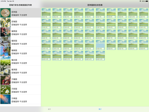Select plot tile 3排9号
This screenshot has height=112, width=149.
click(133, 34)
